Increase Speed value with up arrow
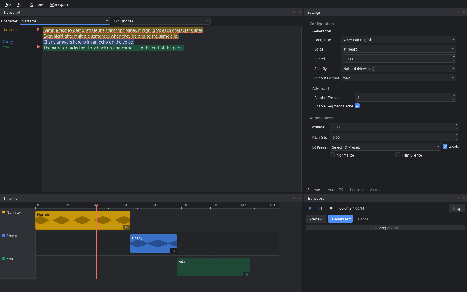The height and width of the screenshot is (292, 467). pyautogui.click(x=454, y=57)
